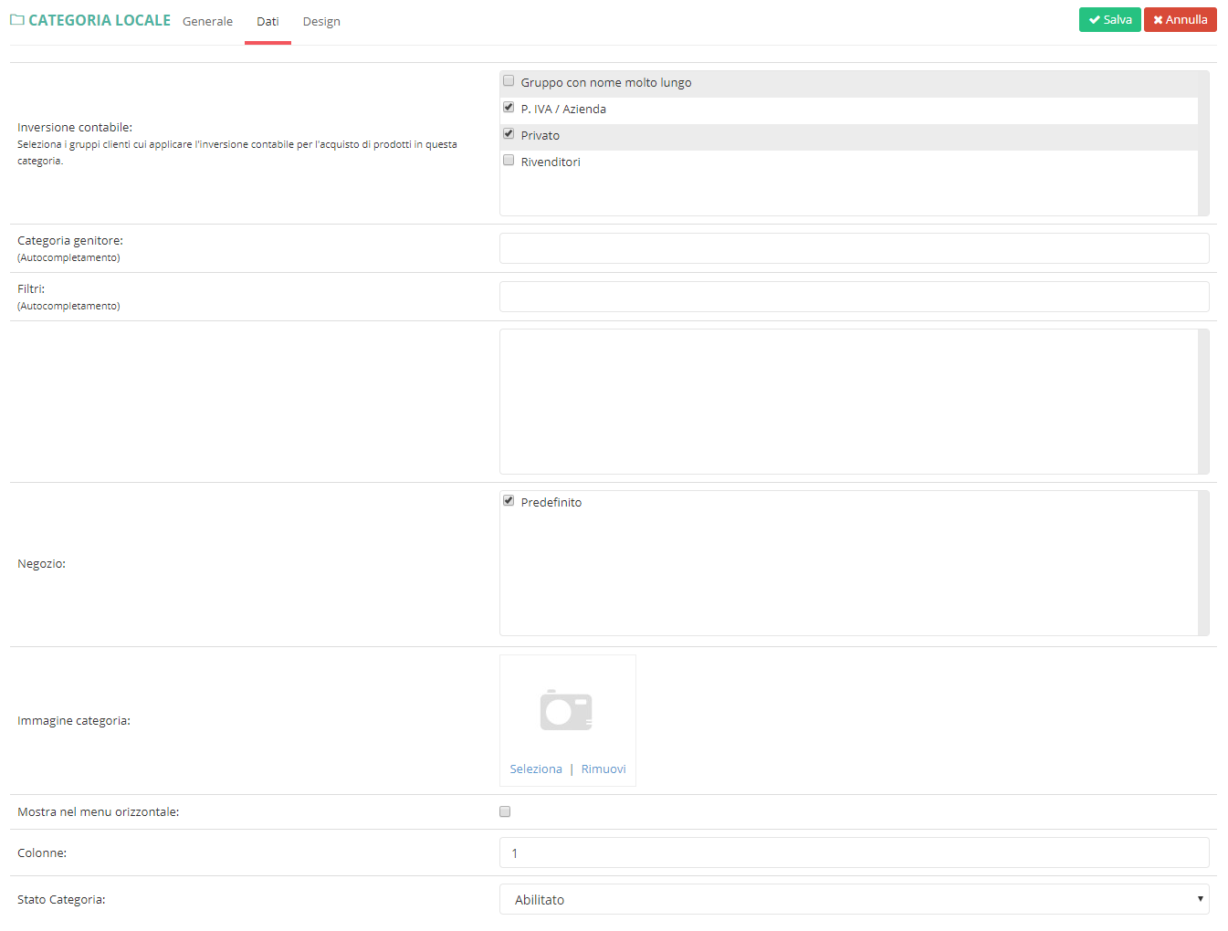
Task: Click the Negozio list scrollbar
Action: pyautogui.click(x=1203, y=563)
